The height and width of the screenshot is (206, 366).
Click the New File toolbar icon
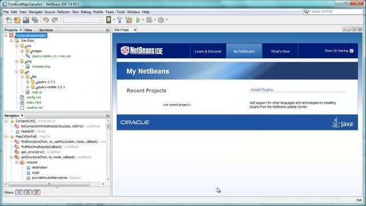click(x=9, y=20)
